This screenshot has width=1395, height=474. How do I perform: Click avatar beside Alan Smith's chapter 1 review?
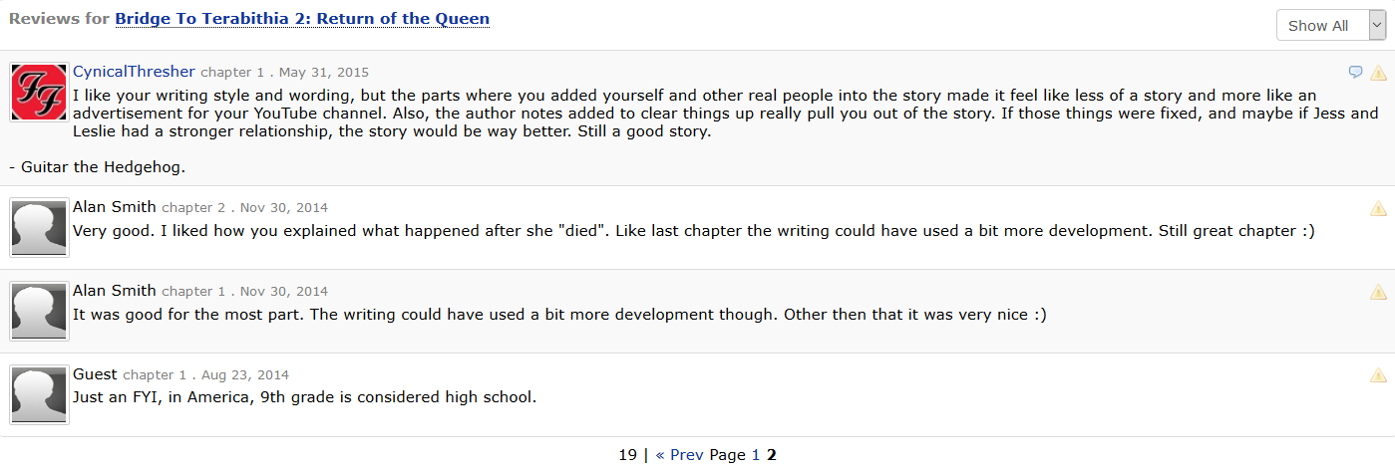point(39,311)
